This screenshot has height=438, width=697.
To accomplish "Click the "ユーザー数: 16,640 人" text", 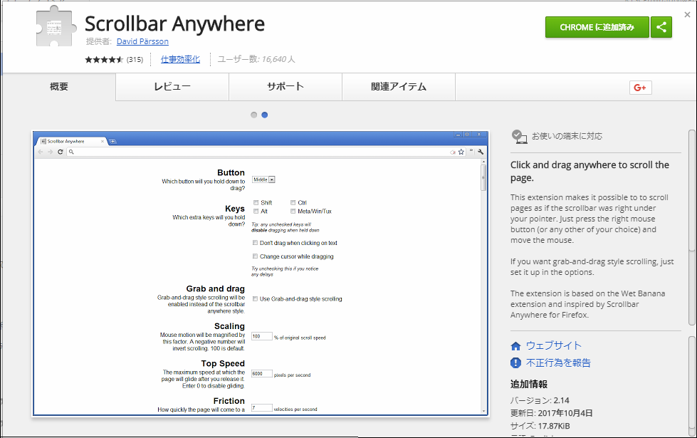I will point(256,59).
